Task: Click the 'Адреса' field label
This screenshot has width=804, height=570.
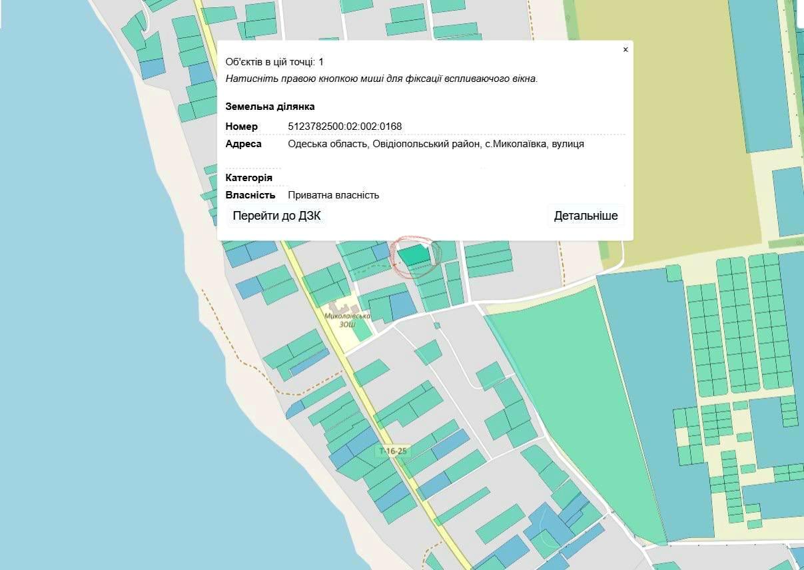Action: (x=243, y=144)
